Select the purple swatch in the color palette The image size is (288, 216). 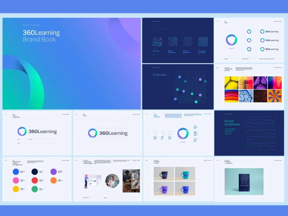pyautogui.click(x=54, y=172)
